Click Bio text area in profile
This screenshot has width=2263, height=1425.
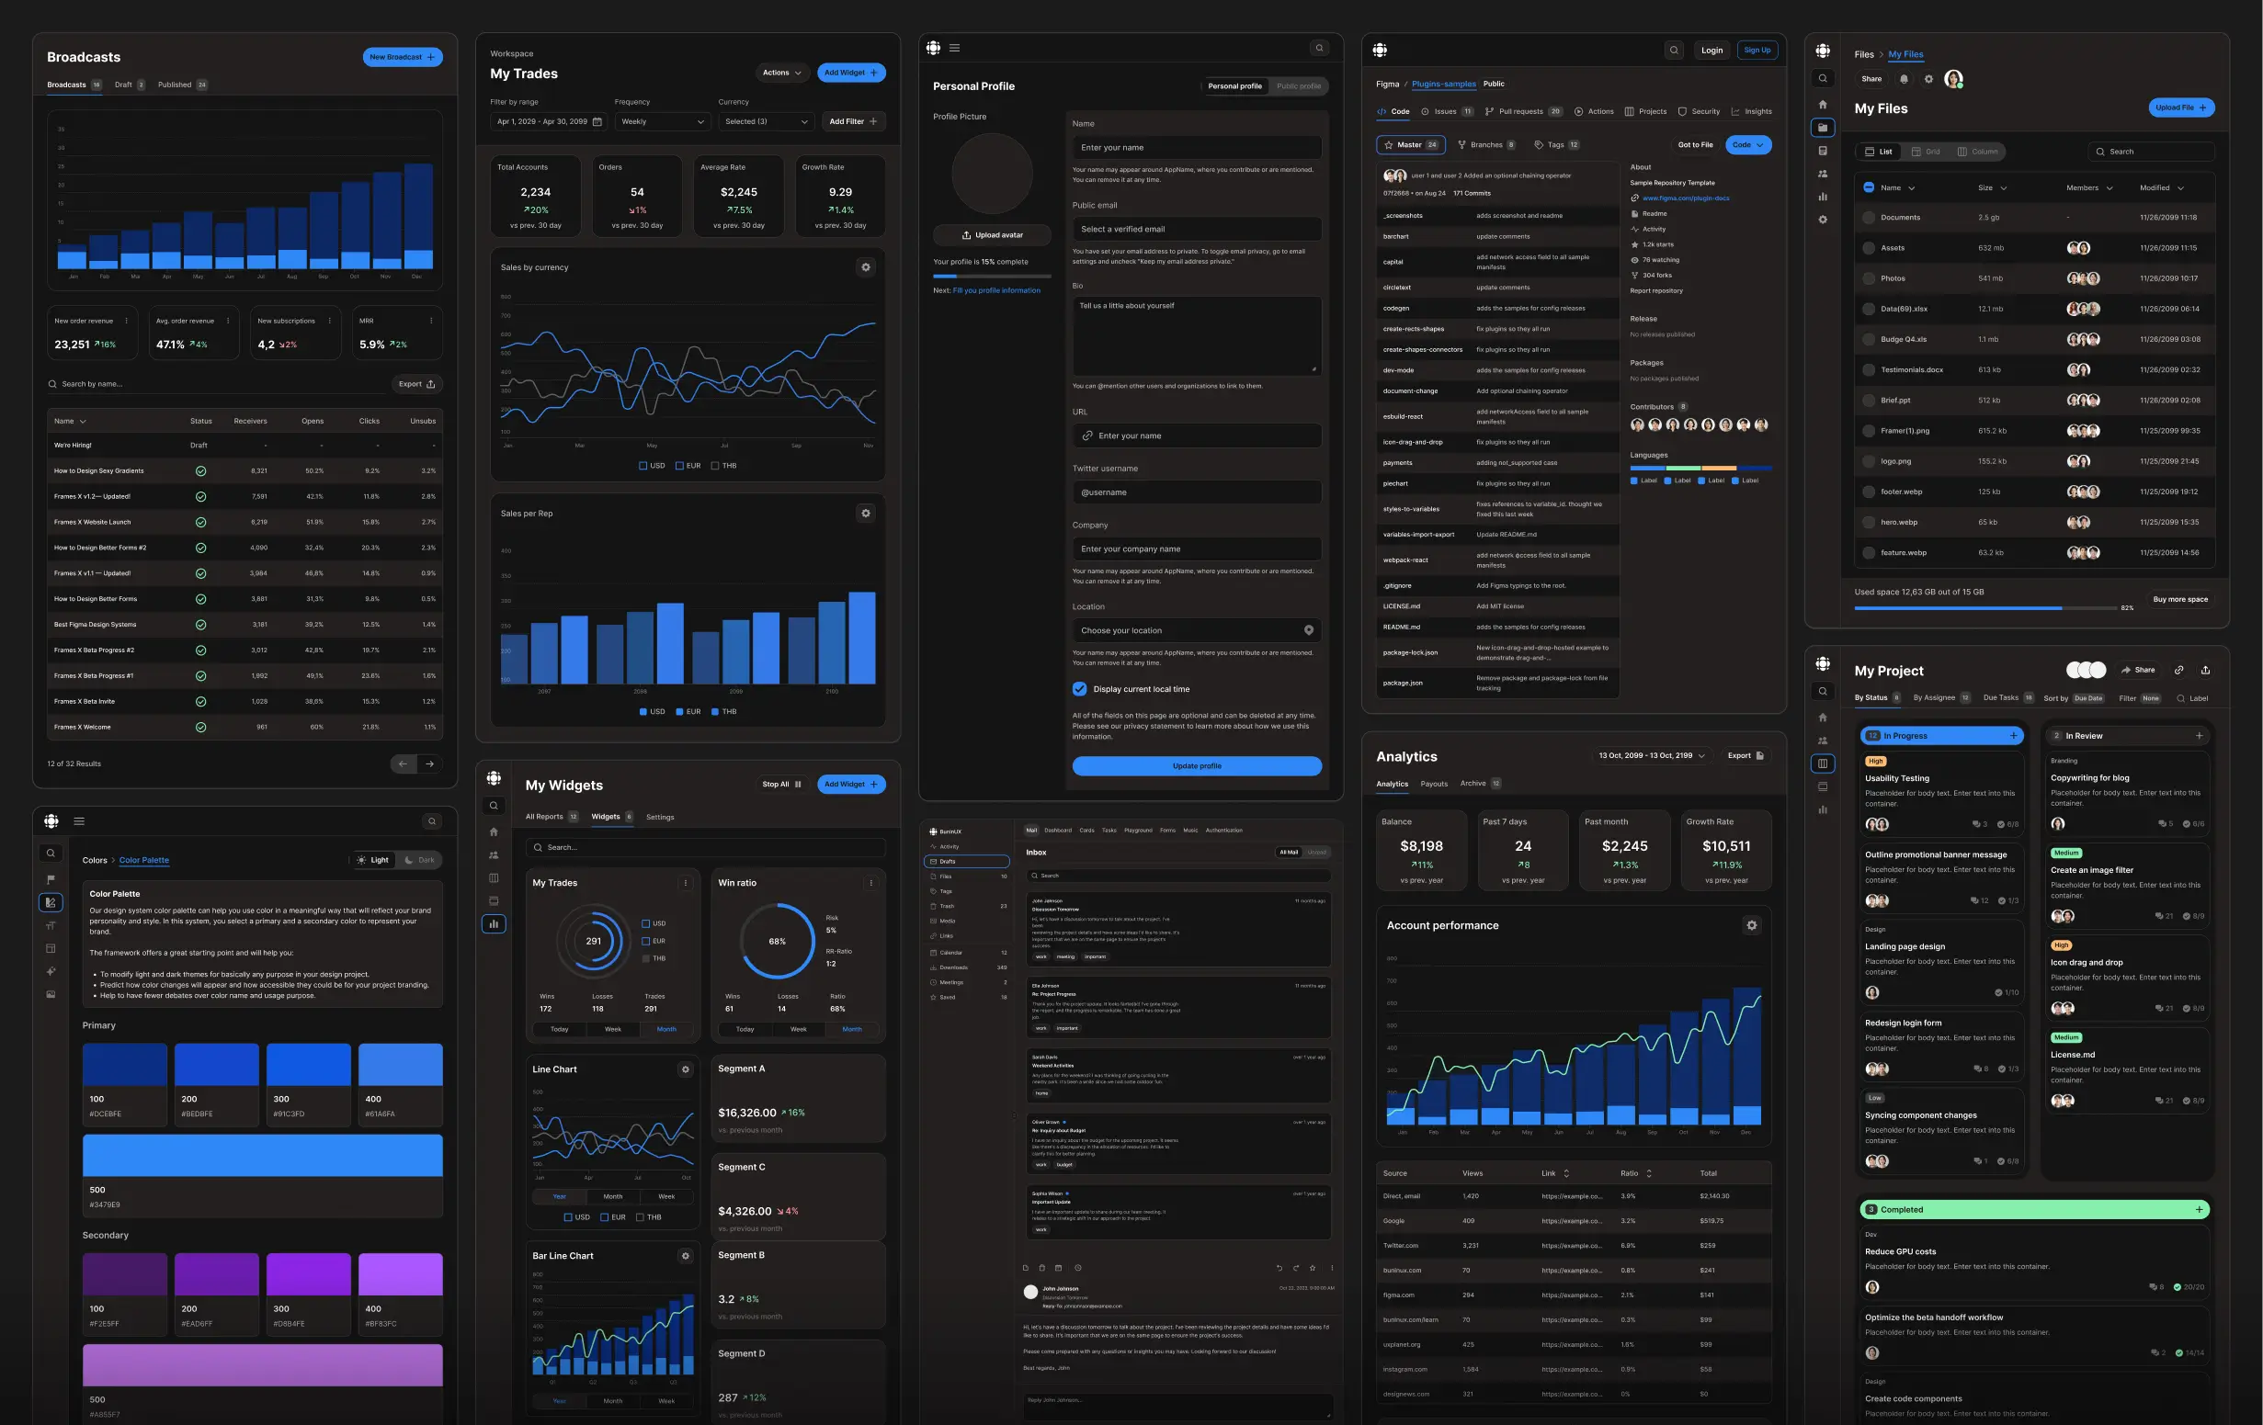[1197, 336]
